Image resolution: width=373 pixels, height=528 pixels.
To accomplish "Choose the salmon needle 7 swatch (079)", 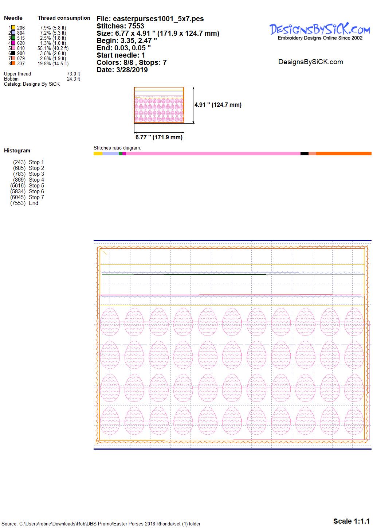I will (13, 58).
